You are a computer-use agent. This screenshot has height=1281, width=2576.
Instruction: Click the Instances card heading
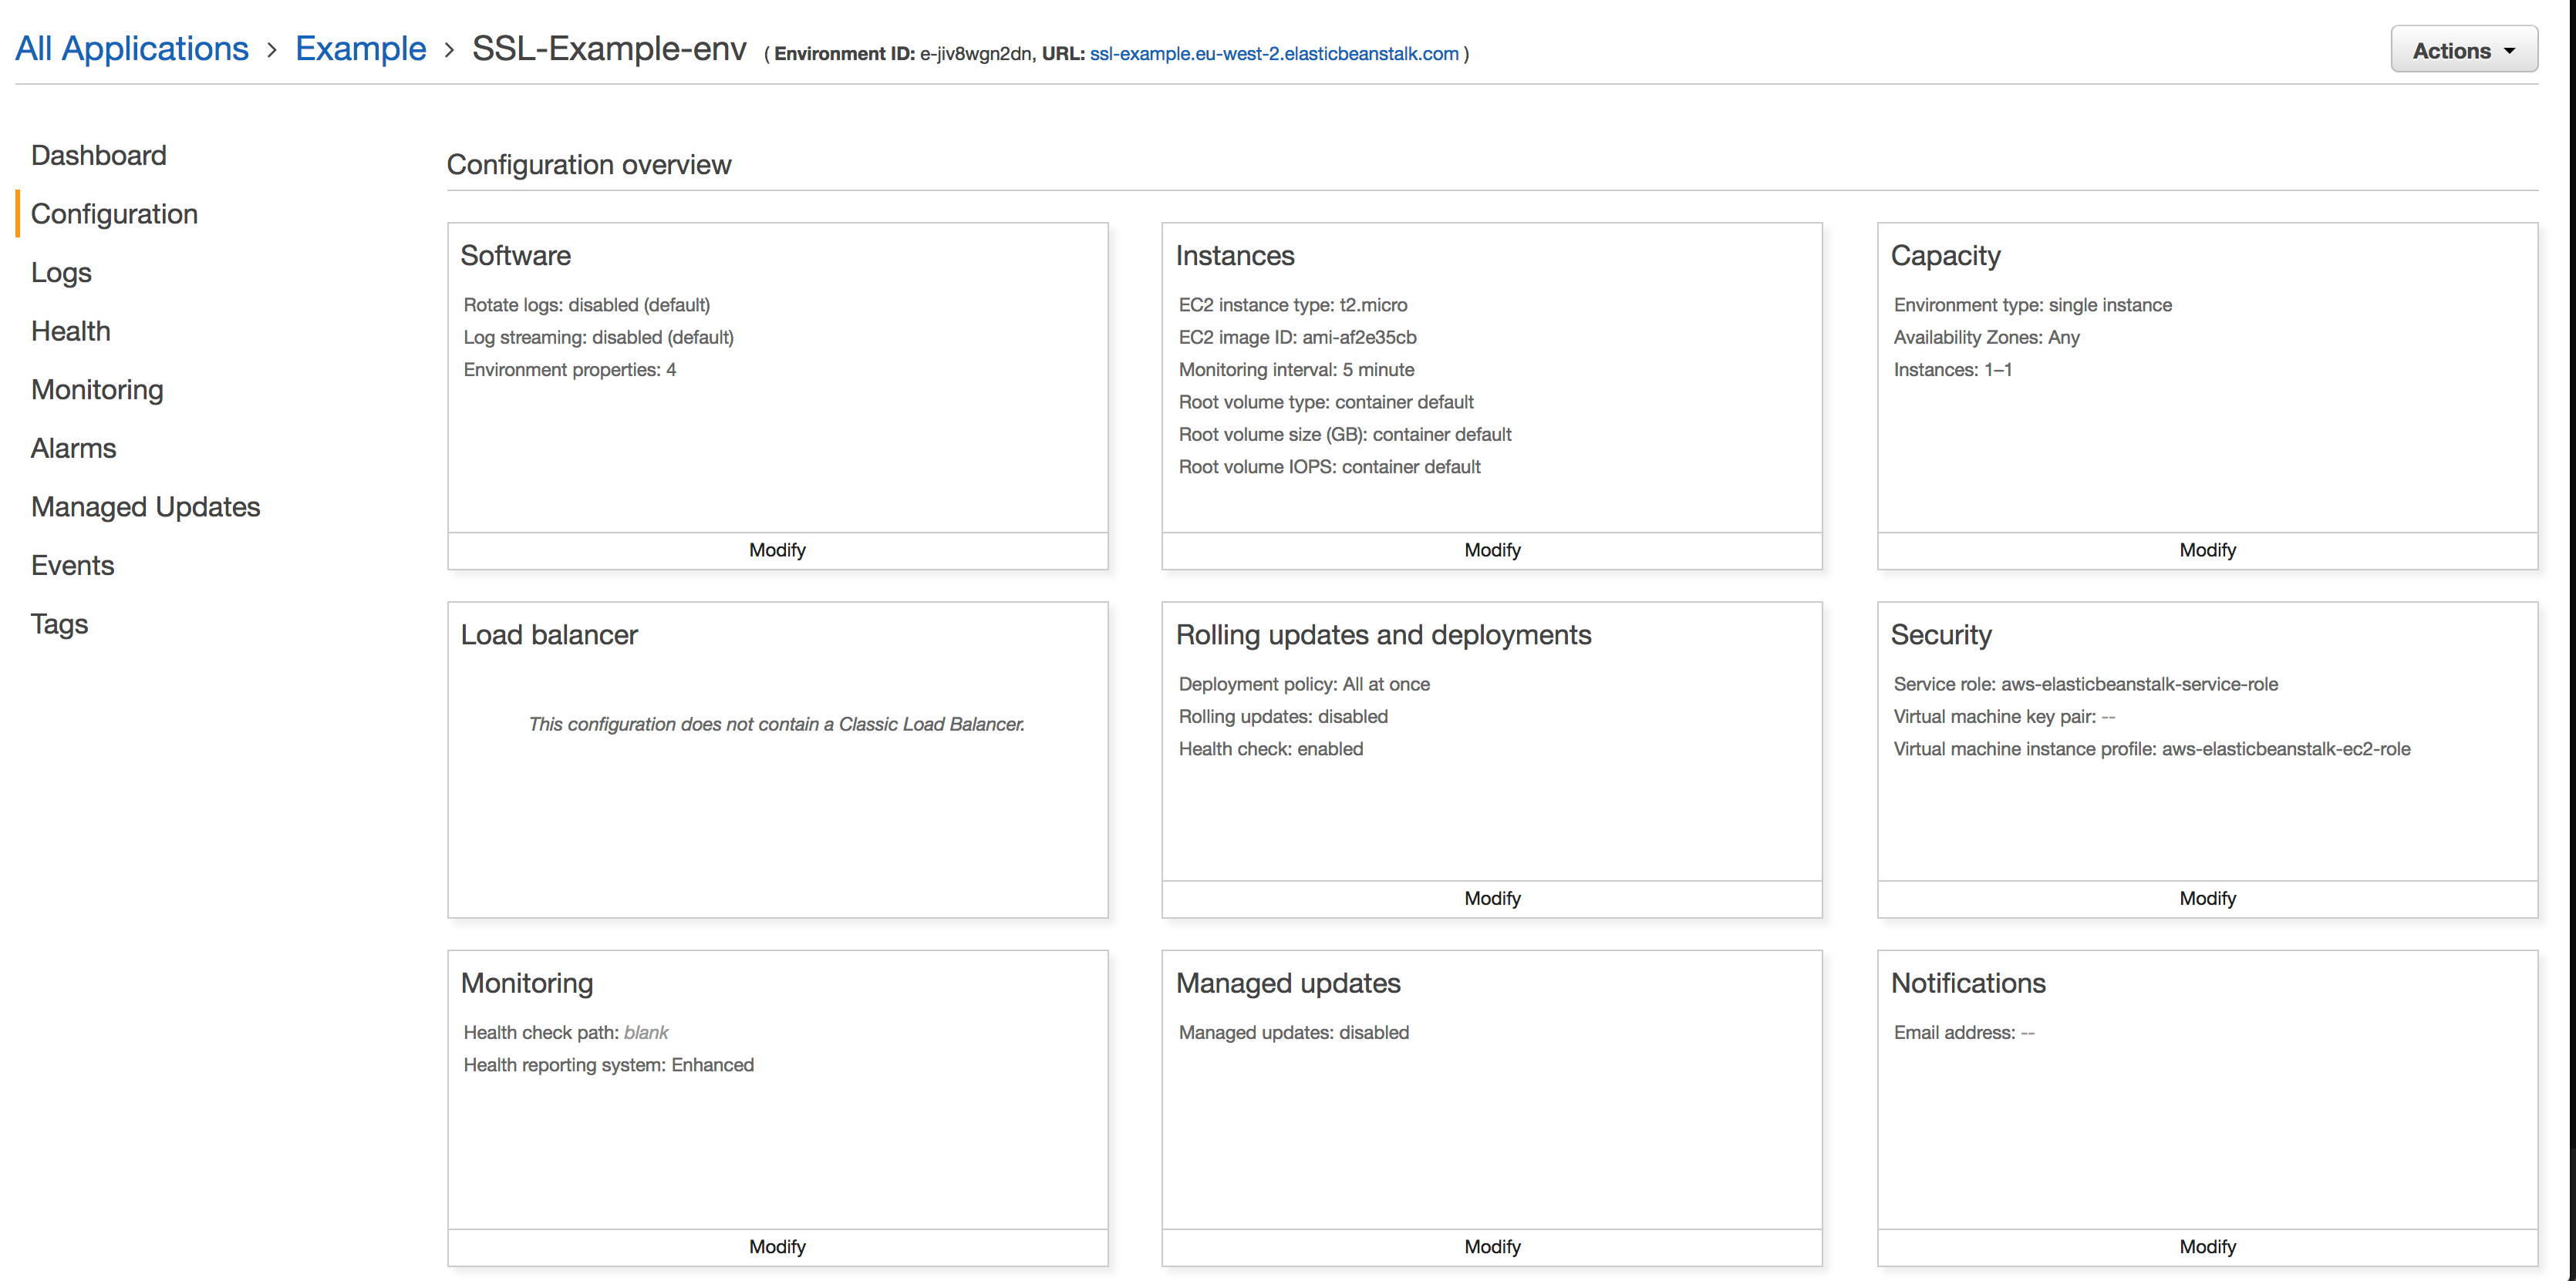coord(1235,256)
